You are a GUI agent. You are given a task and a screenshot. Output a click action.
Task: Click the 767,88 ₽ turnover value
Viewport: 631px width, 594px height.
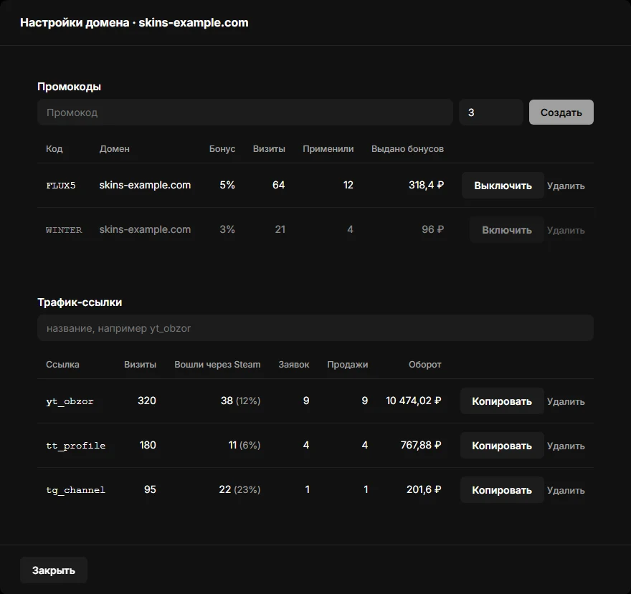coord(421,445)
